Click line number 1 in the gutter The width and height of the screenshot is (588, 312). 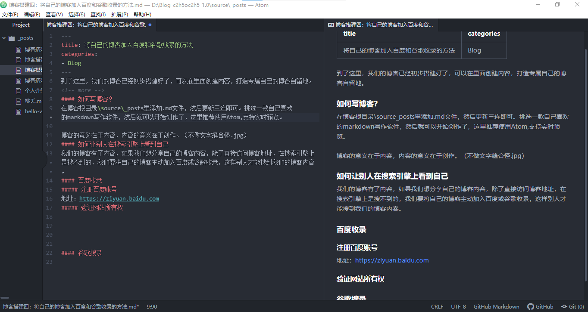[51, 36]
